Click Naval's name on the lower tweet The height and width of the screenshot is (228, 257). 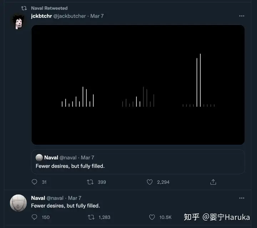38,198
